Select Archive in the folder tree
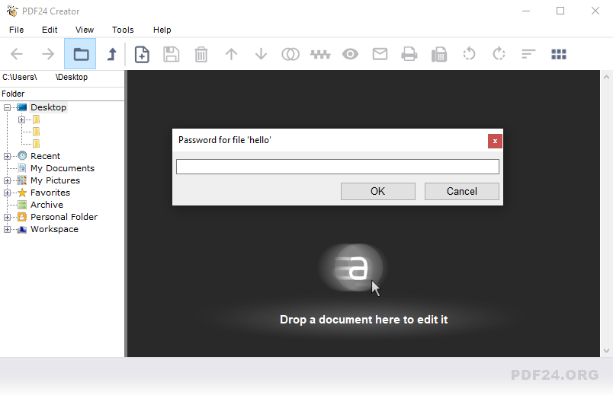This screenshot has height=395, width=613. 47,205
